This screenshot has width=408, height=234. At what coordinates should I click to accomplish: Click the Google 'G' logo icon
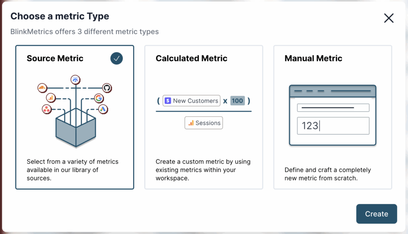click(98, 98)
